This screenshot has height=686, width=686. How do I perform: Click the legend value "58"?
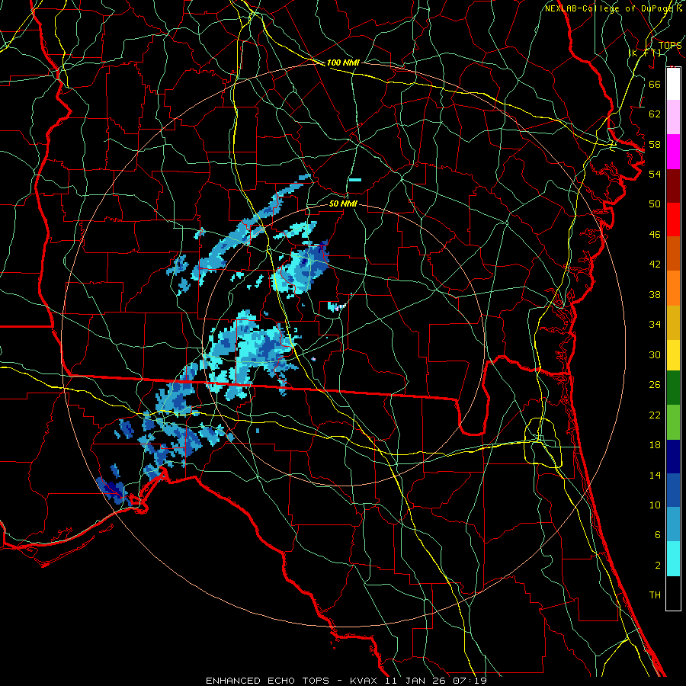click(x=655, y=144)
